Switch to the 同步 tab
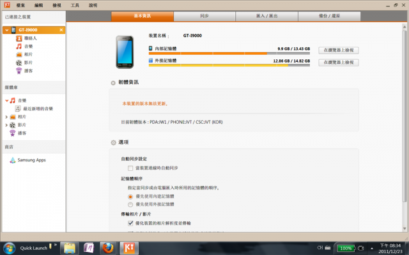The image size is (409, 255). pos(204,16)
